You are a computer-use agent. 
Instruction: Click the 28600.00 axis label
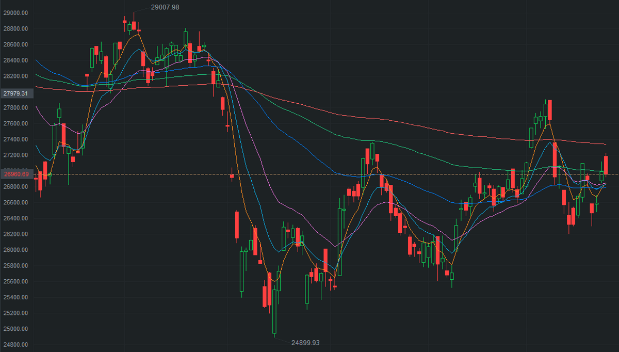coord(15,45)
